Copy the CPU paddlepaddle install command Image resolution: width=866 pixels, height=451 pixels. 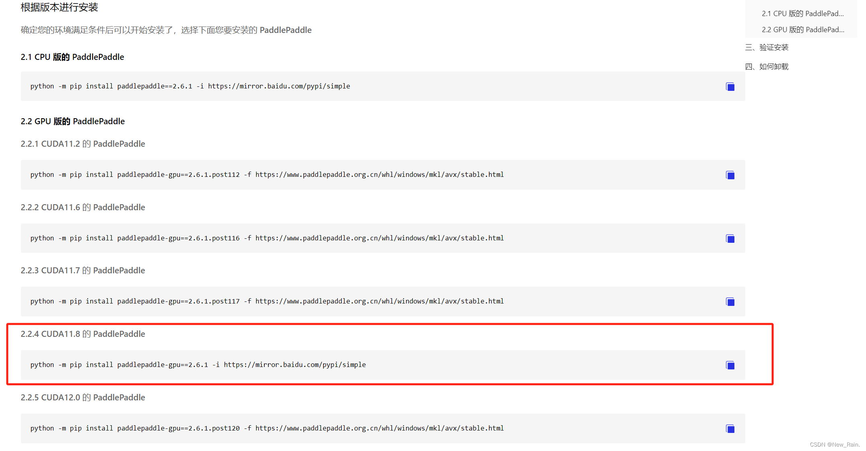730,87
